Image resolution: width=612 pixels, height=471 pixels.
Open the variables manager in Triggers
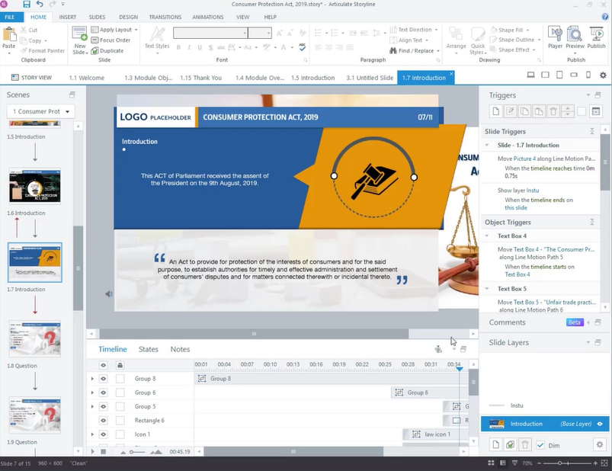point(596,111)
